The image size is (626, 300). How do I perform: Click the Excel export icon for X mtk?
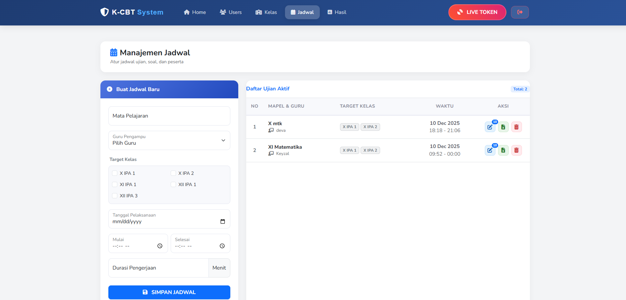503,127
